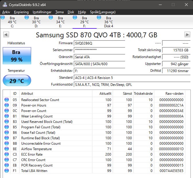193x178 pixels.
Task: Open the Disk menu
Action: click(71, 12)
